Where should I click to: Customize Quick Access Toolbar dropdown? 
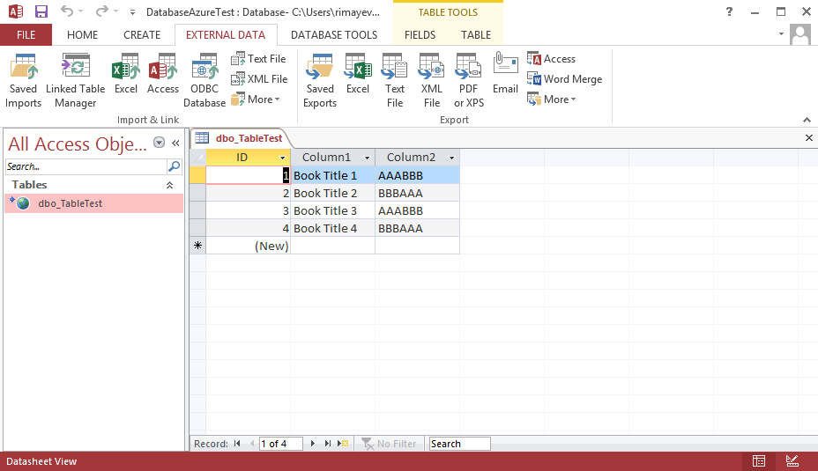[132, 12]
